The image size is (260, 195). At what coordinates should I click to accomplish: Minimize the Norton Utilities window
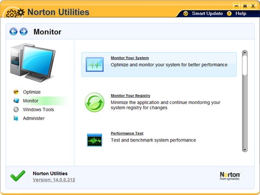pyautogui.click(x=237, y=6)
